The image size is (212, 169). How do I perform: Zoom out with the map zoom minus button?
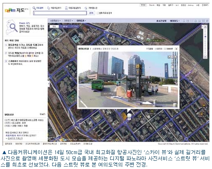coord(205,57)
